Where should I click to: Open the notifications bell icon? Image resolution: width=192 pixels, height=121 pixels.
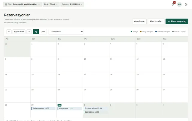[x=173, y=4]
